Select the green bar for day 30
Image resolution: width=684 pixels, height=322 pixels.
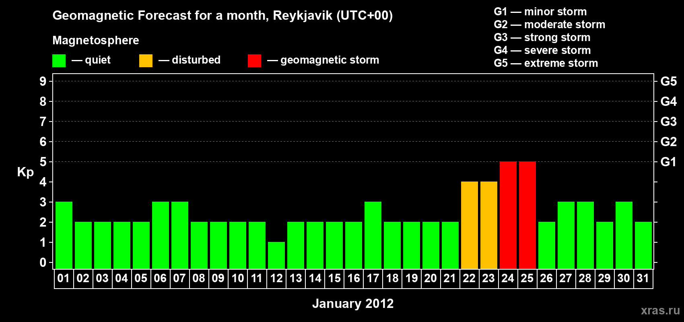coord(624,235)
